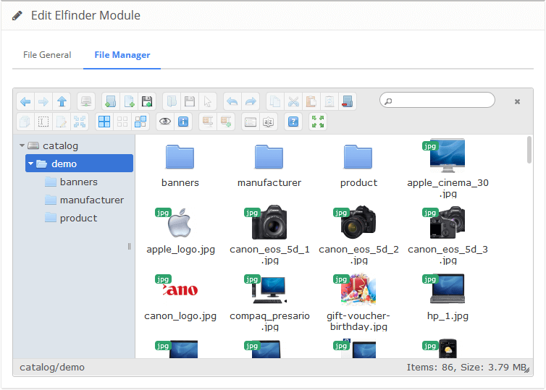Screen dimensions: 546x390
Task: Click the clipboard item with arrows icon
Action: (x=329, y=101)
